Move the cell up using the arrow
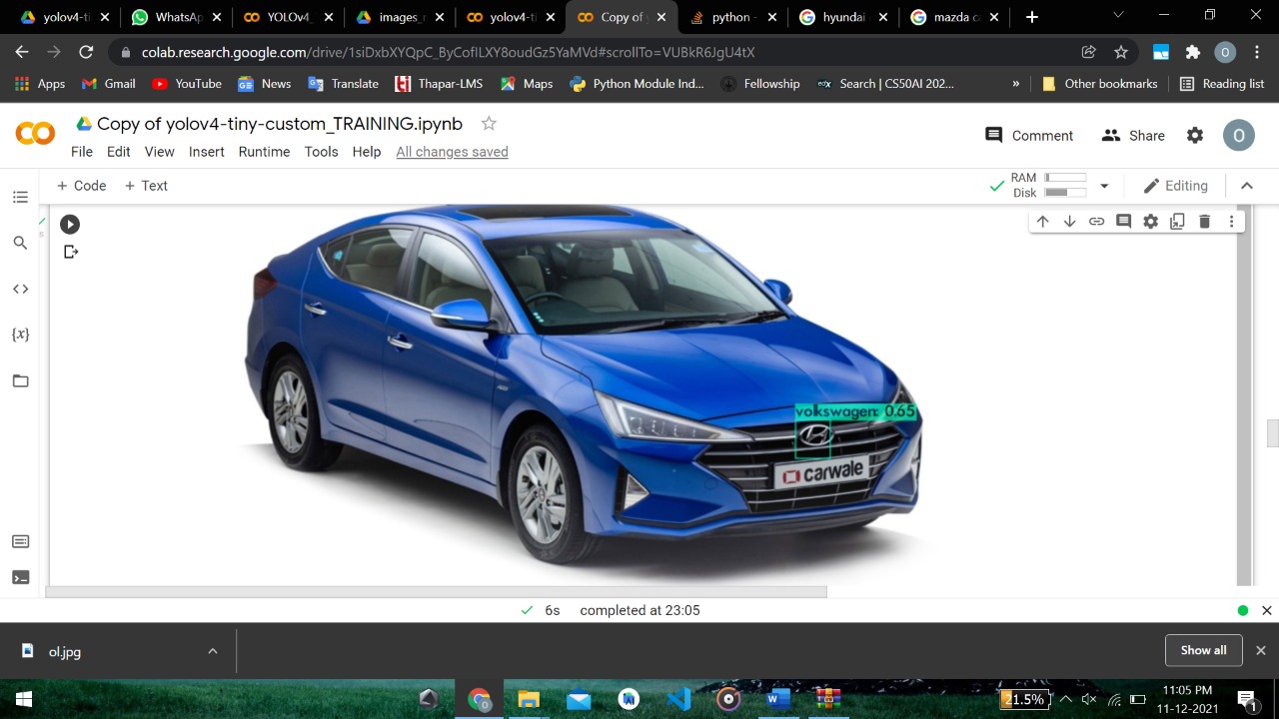This screenshot has width=1279, height=719. coord(1042,221)
